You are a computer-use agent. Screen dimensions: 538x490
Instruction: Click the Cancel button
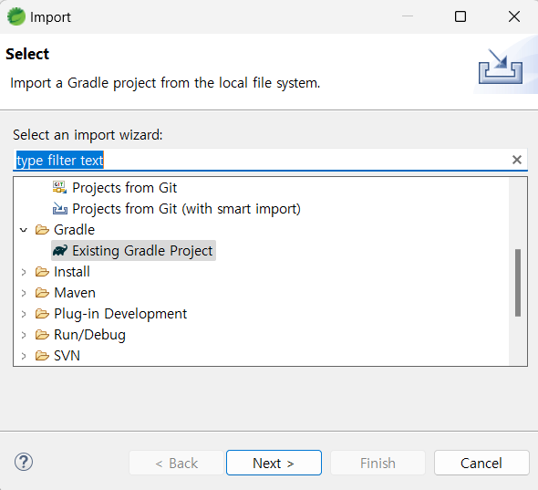481,463
